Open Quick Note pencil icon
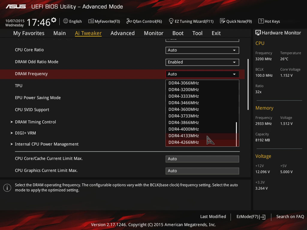This screenshot has height=230, width=307. point(223,21)
